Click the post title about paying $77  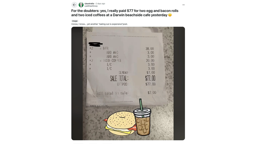pos(125,13)
